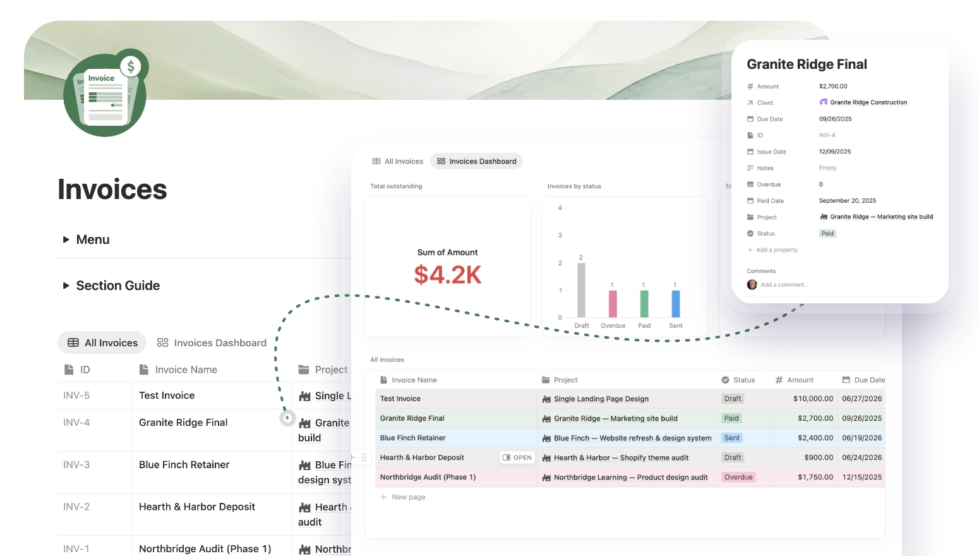This screenshot has width=979, height=556.
Task: Edit the $2,700.00 Amount property value
Action: 833,87
